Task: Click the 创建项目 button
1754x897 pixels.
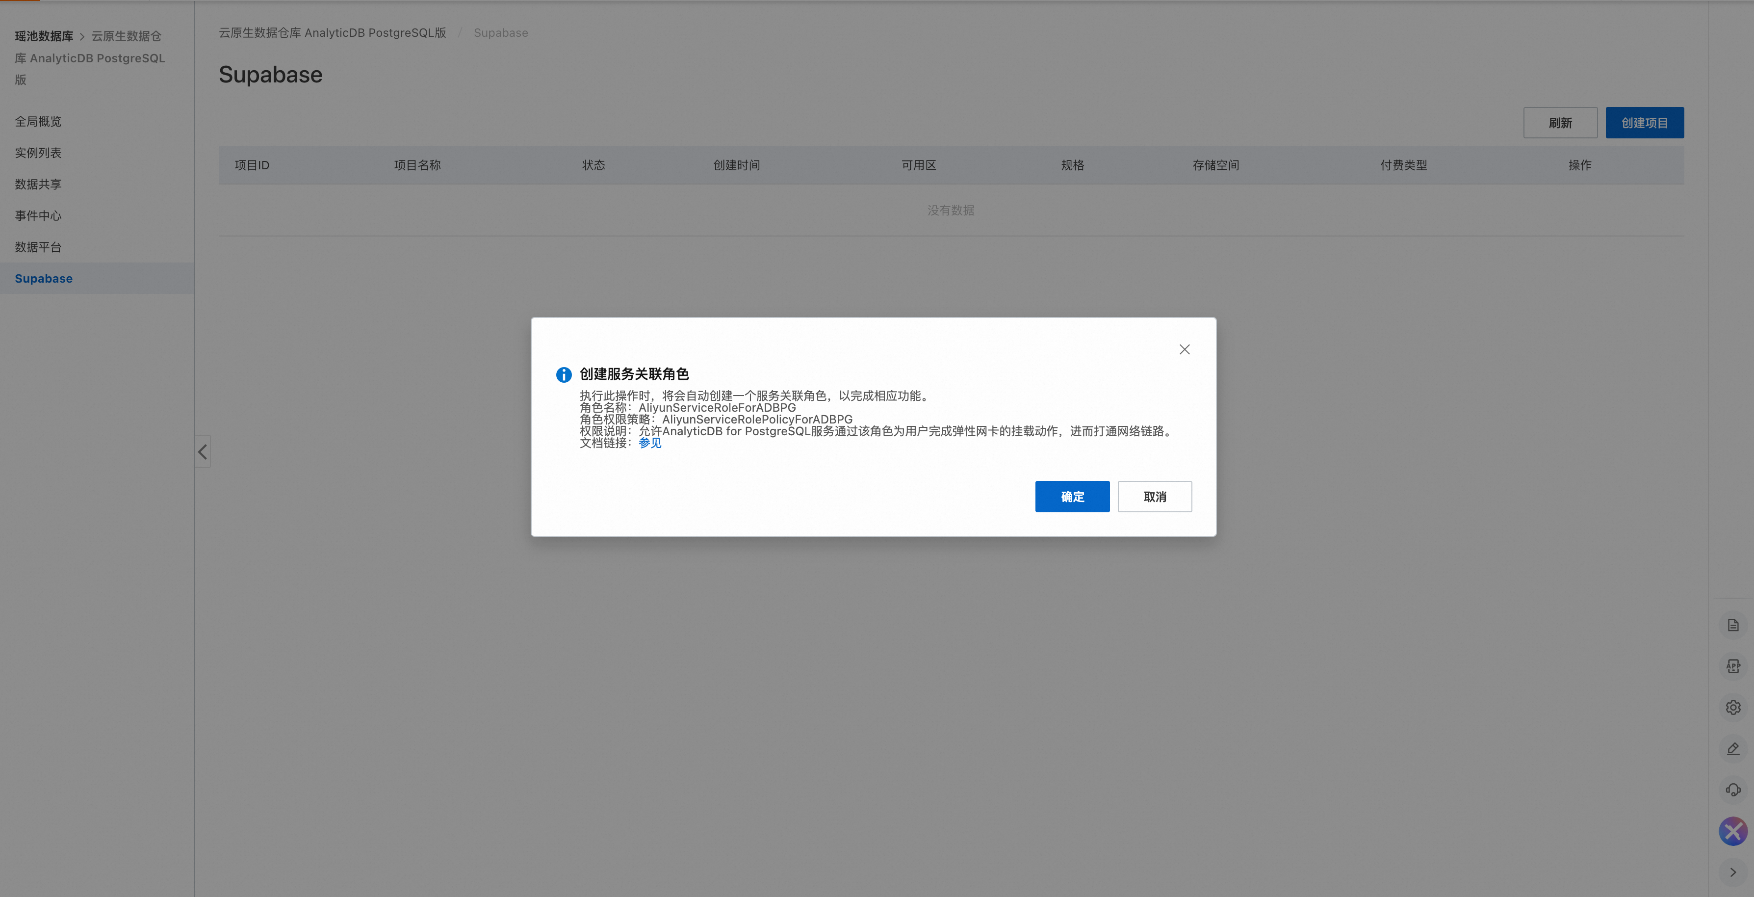Action: (1644, 123)
